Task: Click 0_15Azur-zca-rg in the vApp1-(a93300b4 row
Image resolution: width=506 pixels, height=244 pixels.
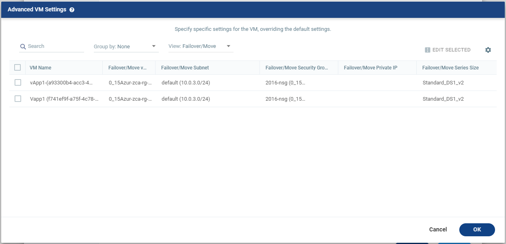Action: tap(130, 83)
